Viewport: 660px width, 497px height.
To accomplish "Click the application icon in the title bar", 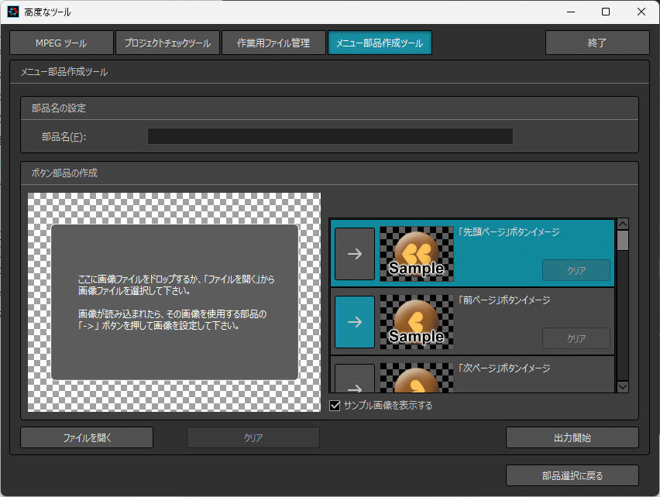I will point(15,12).
